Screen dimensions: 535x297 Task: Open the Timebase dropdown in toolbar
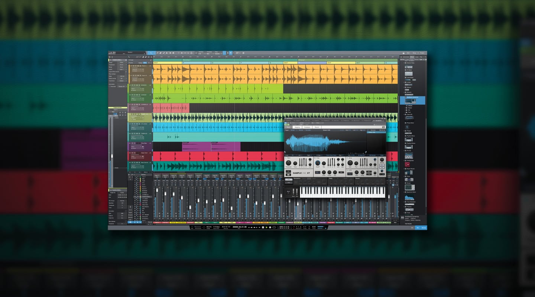click(210, 54)
